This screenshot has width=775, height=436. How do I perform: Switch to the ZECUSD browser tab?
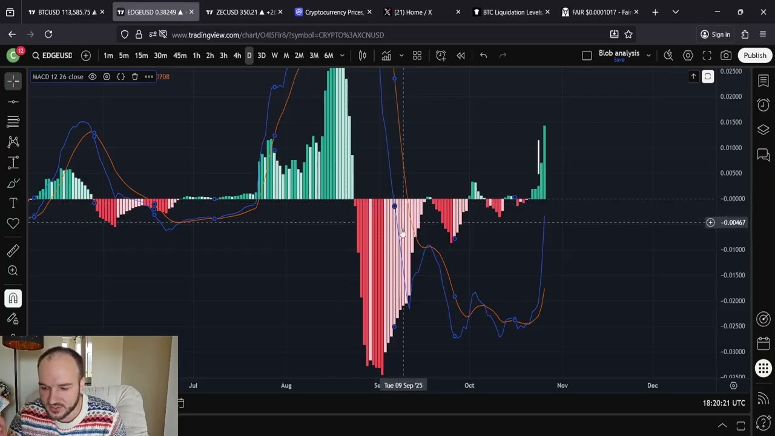tap(245, 12)
